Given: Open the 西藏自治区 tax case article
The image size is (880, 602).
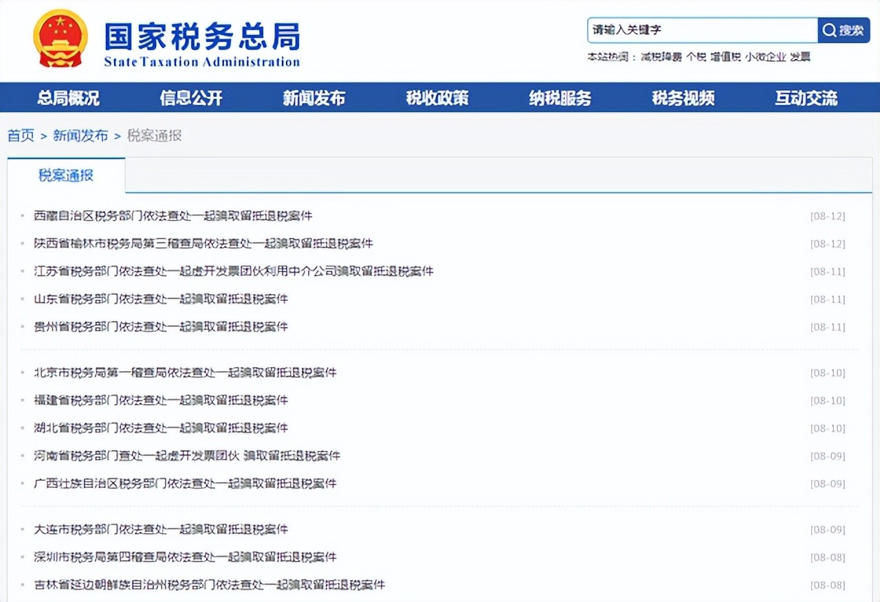Looking at the screenshot, I should [173, 216].
